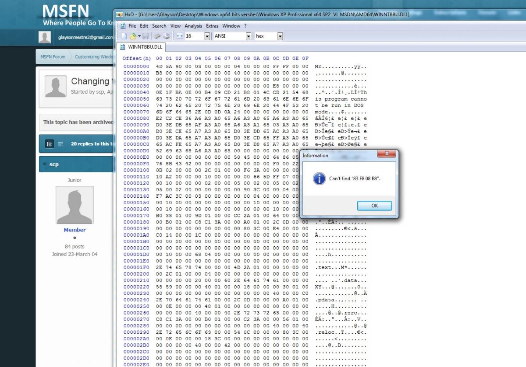
Task: Click the "20 replies to this" heading
Action: click(x=92, y=143)
